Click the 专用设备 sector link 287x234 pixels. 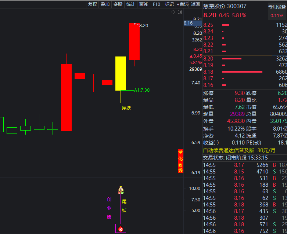[277, 7]
